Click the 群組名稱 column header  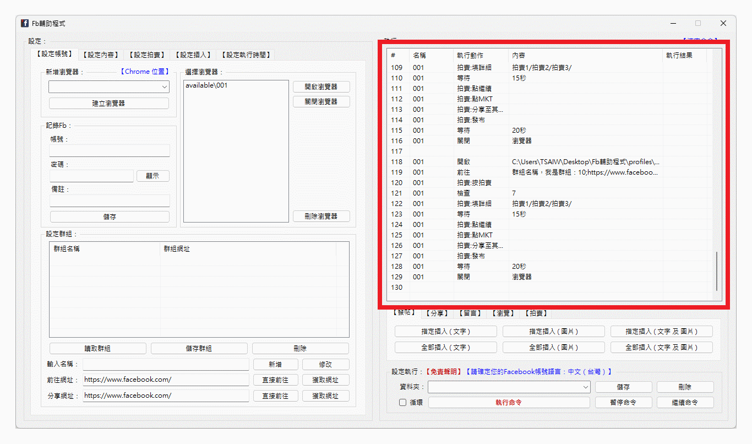[x=105, y=249]
